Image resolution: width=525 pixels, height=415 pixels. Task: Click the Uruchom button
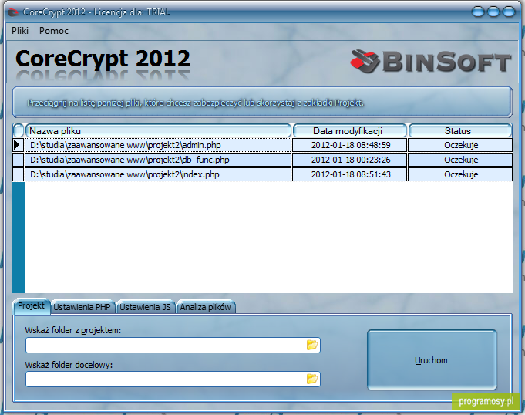coord(432,360)
